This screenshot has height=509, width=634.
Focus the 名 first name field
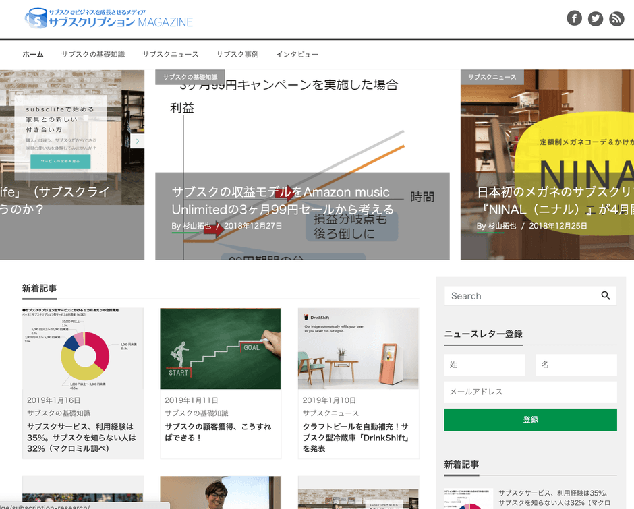(x=576, y=365)
